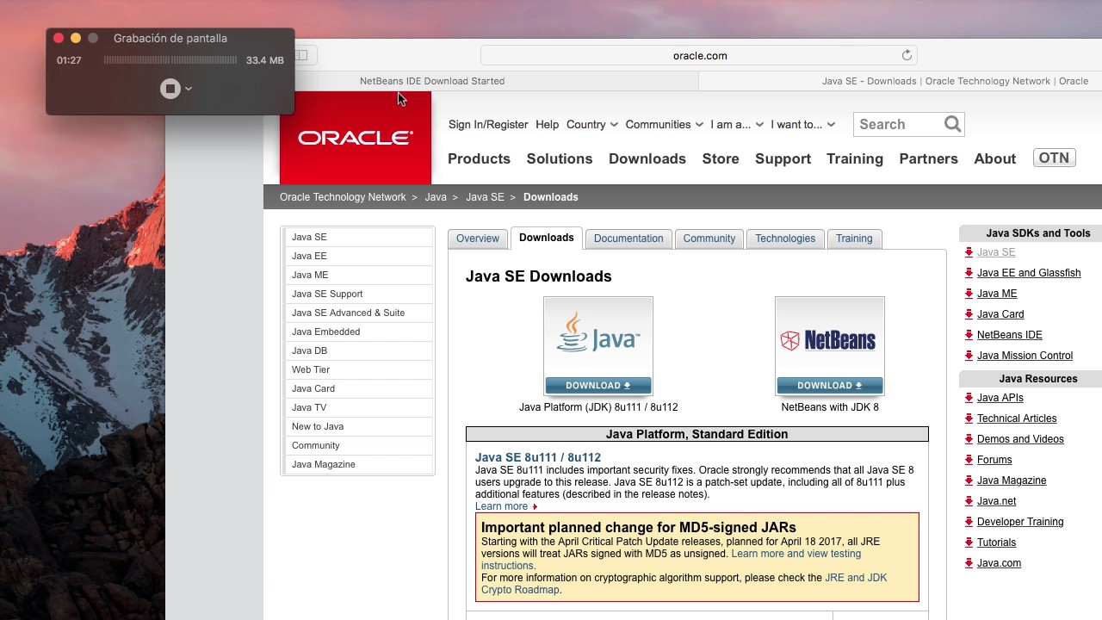Expand the I am a... dropdown
1102x620 pixels.
737,124
